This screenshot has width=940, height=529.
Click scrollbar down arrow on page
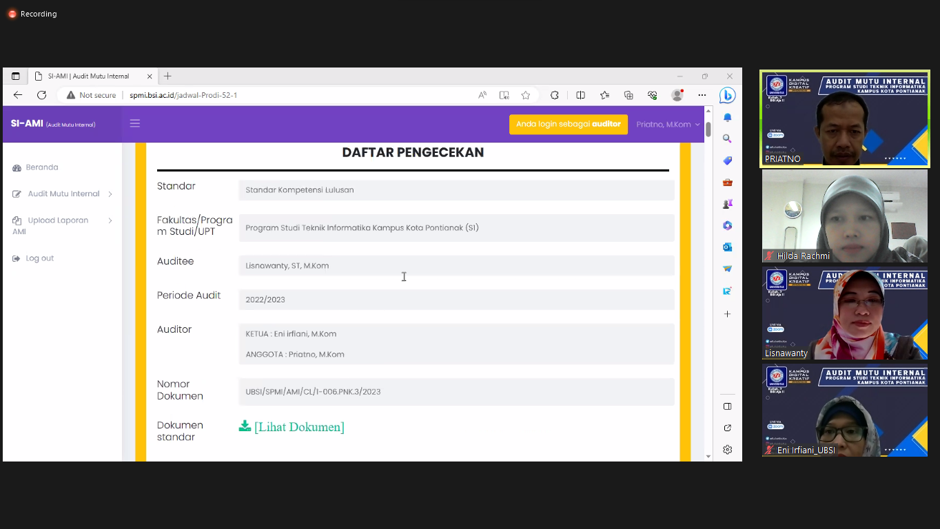[708, 456]
